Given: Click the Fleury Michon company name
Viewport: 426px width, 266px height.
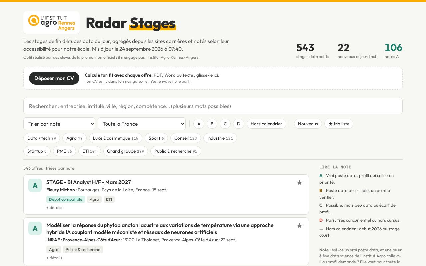Looking at the screenshot, I should [61, 190].
